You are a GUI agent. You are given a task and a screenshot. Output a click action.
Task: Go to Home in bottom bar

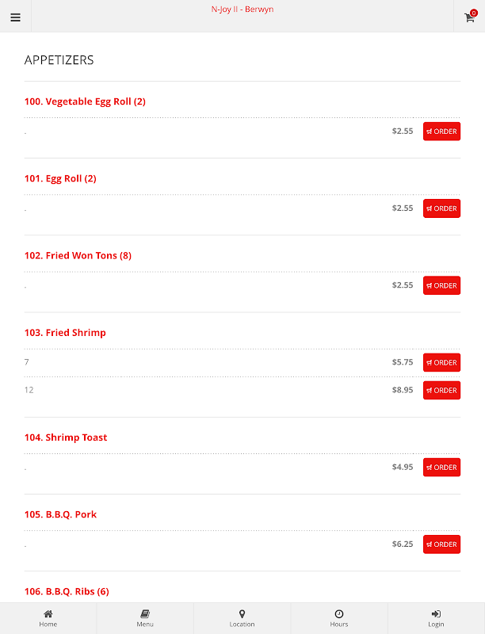pos(48,618)
